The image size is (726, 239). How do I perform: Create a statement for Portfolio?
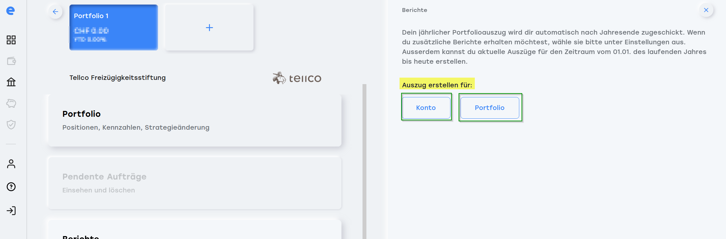(489, 108)
